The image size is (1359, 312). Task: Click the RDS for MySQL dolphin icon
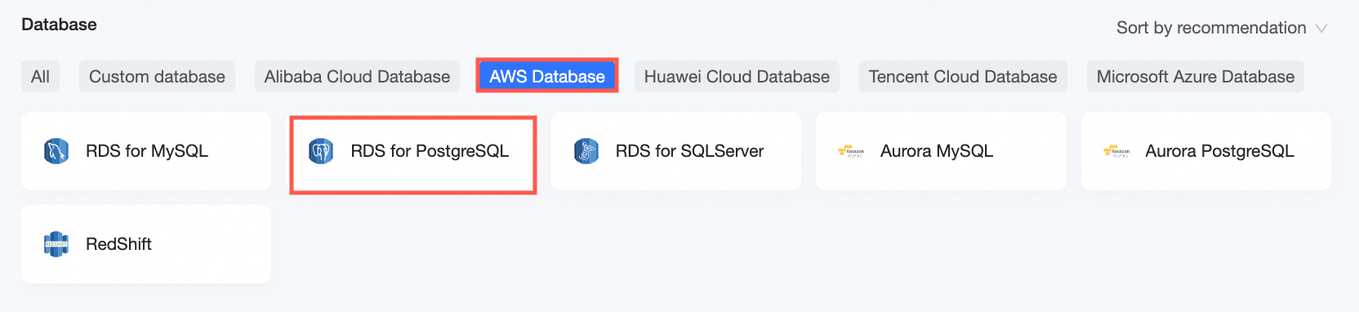pos(56,151)
